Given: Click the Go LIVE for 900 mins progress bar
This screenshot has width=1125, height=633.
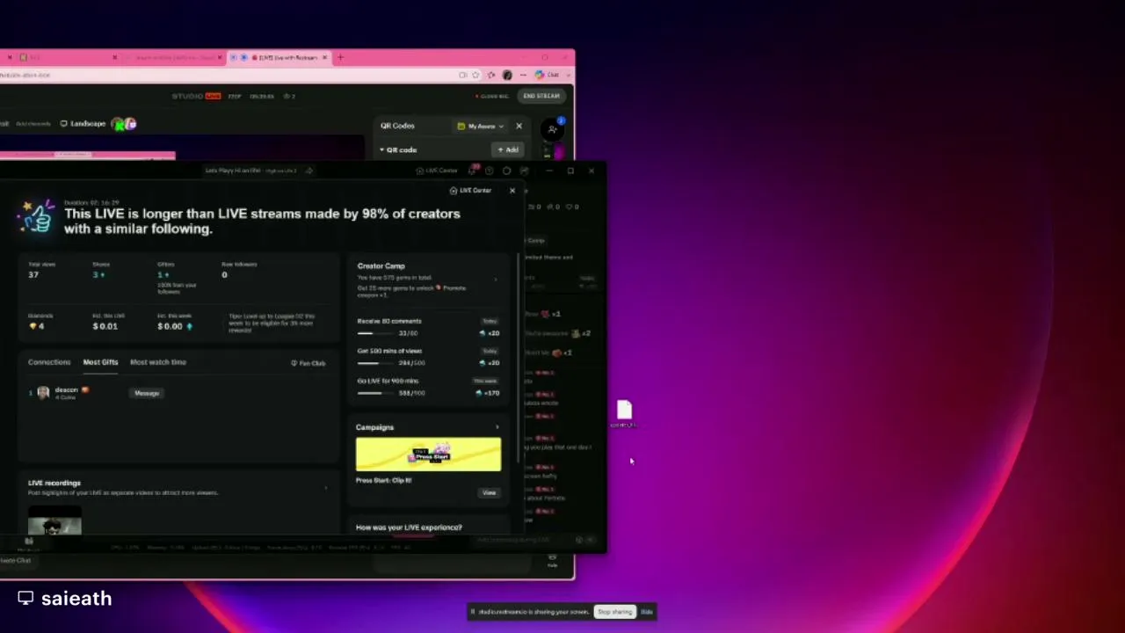Looking at the screenshot, I should pyautogui.click(x=378, y=393).
